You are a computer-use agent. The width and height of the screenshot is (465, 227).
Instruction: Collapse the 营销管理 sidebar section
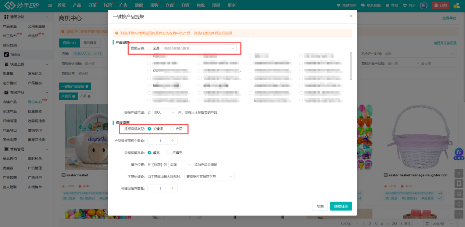47,149
